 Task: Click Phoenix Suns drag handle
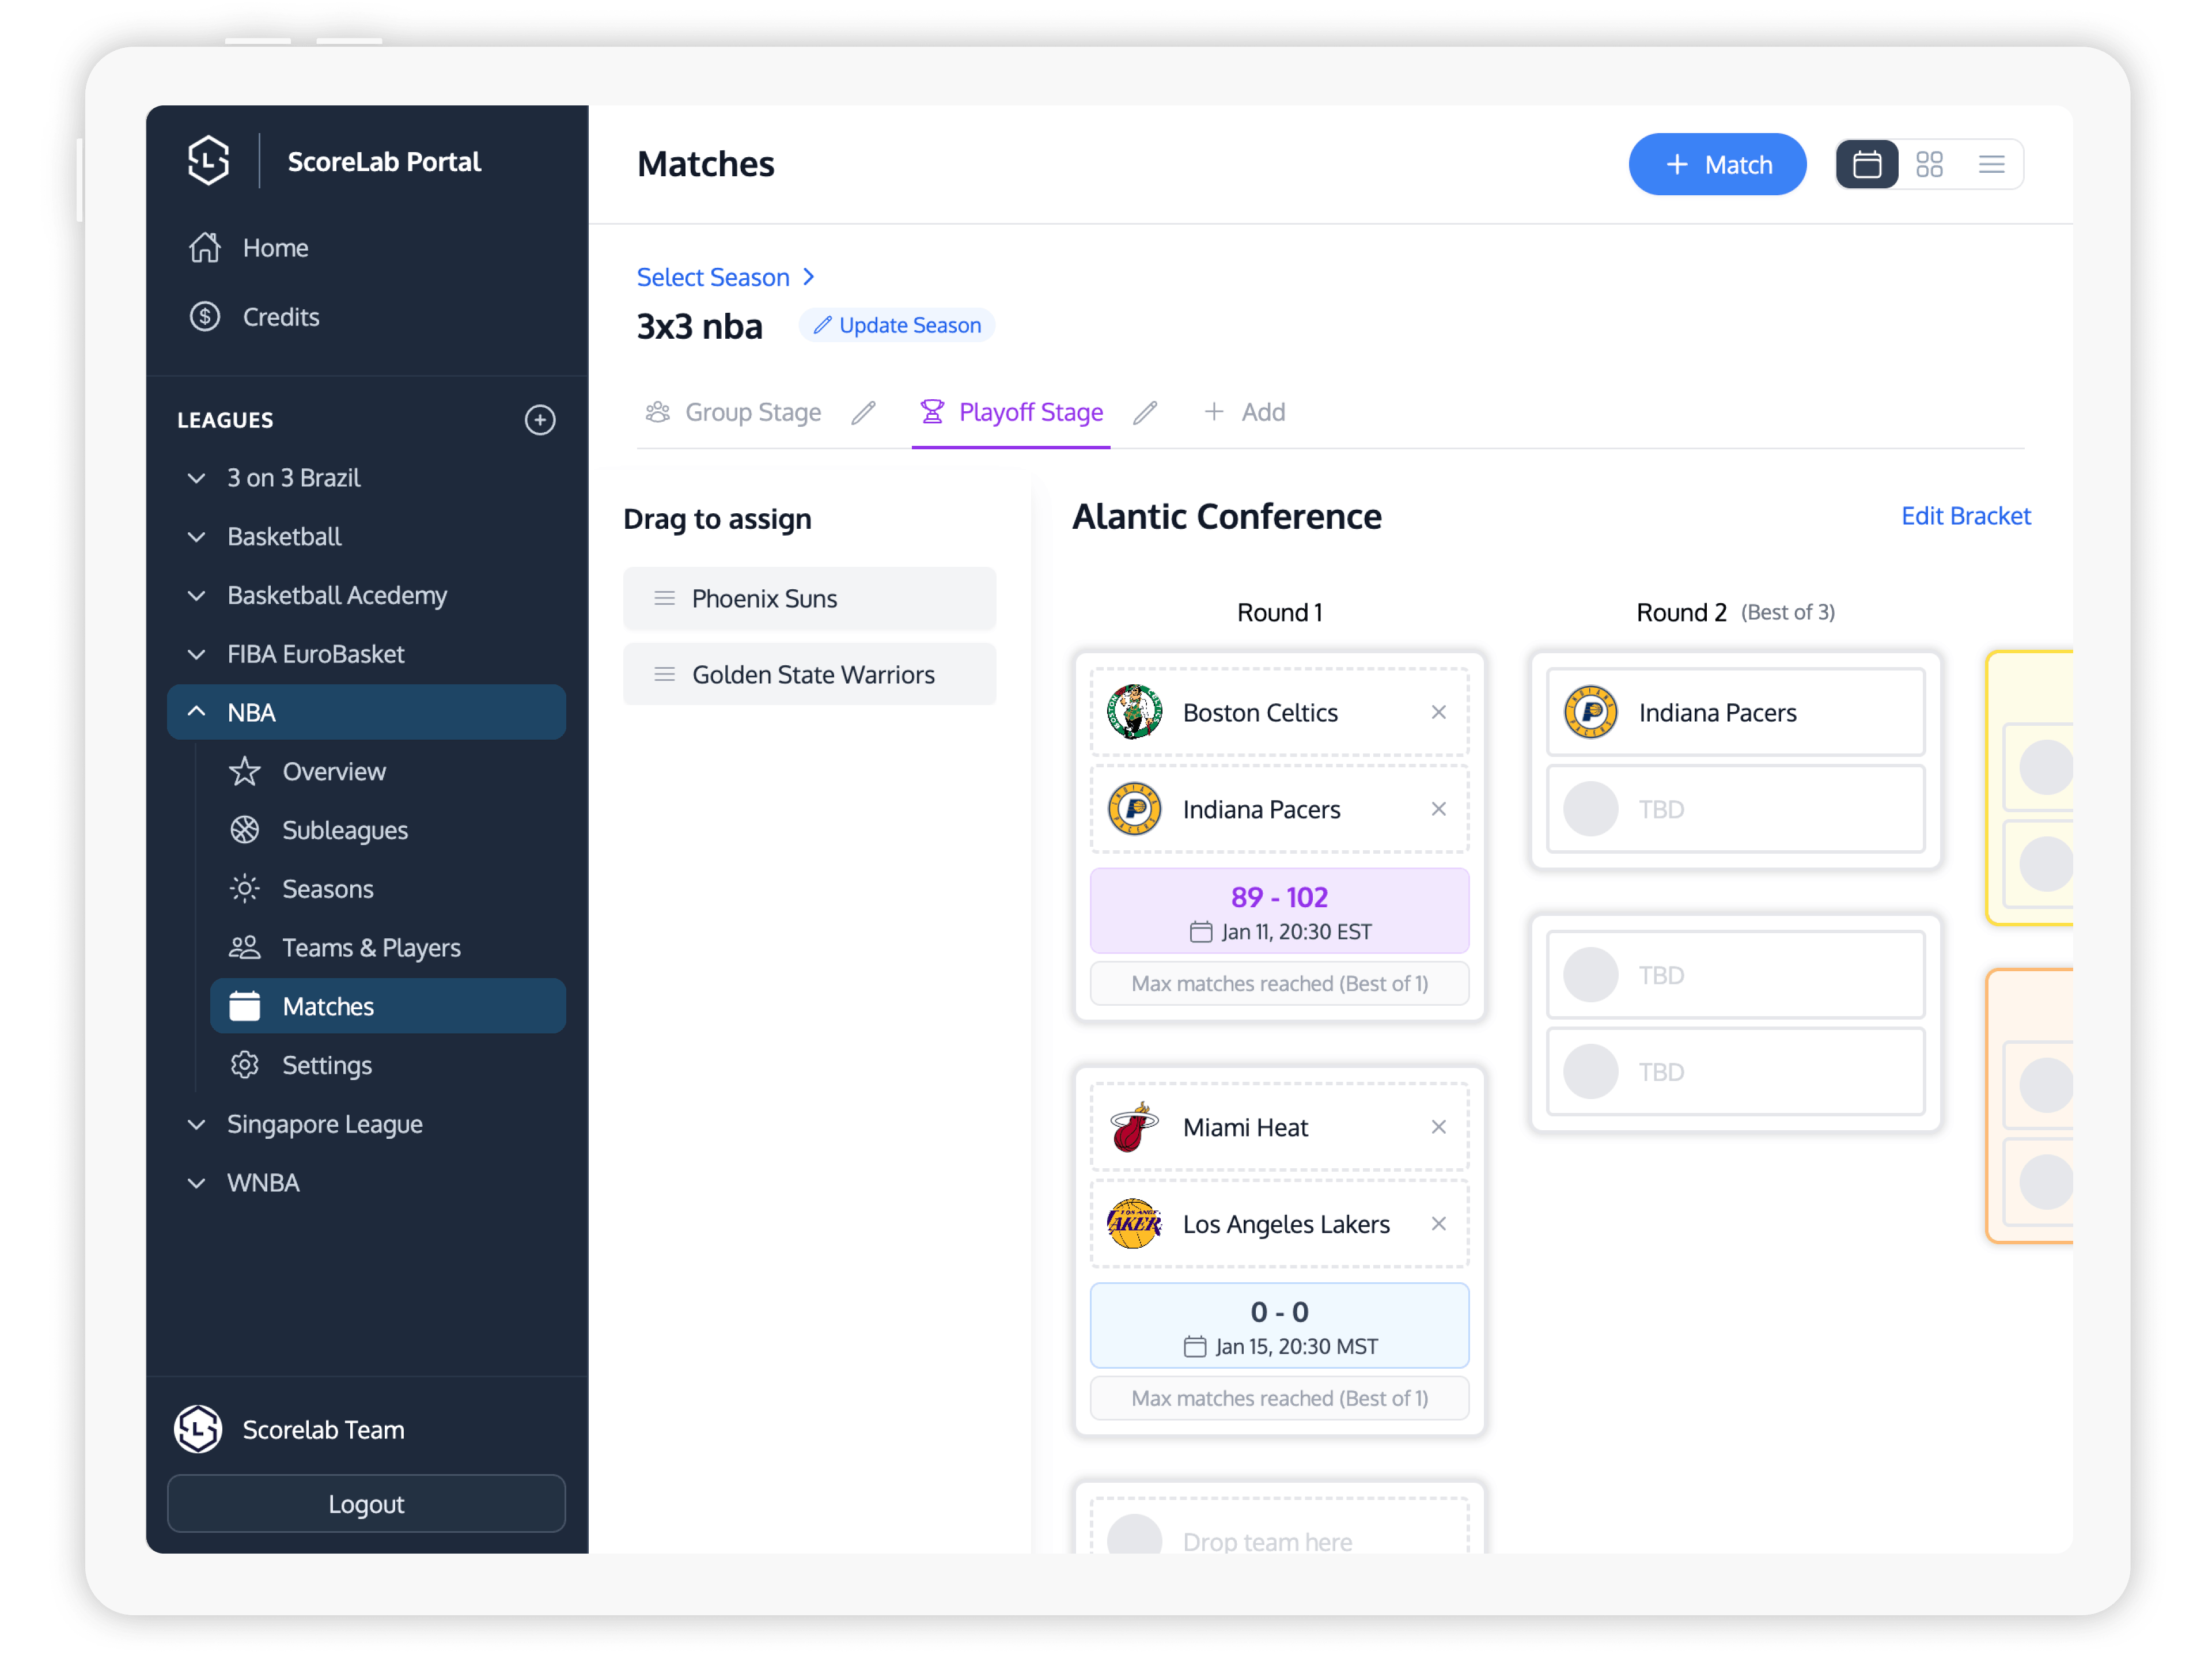[664, 599]
